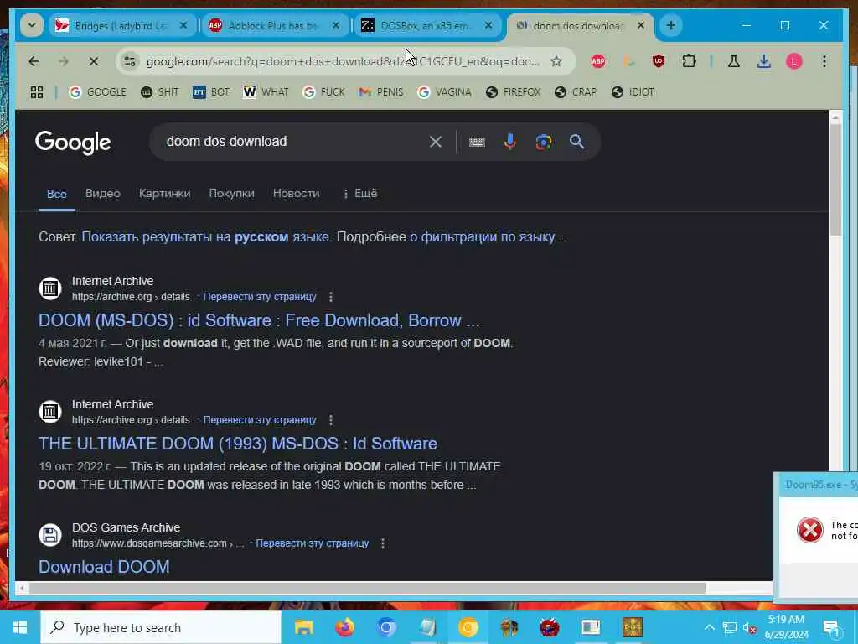
Task: Close the Adblock Plus tab
Action: tap(336, 25)
